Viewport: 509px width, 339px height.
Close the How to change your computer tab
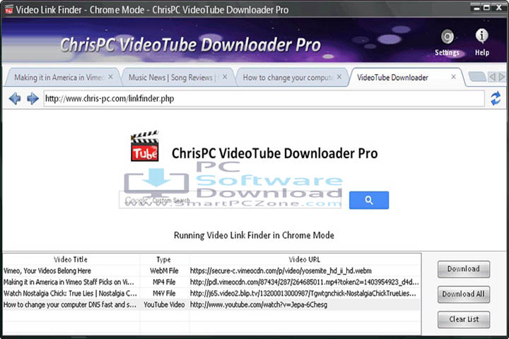point(339,77)
